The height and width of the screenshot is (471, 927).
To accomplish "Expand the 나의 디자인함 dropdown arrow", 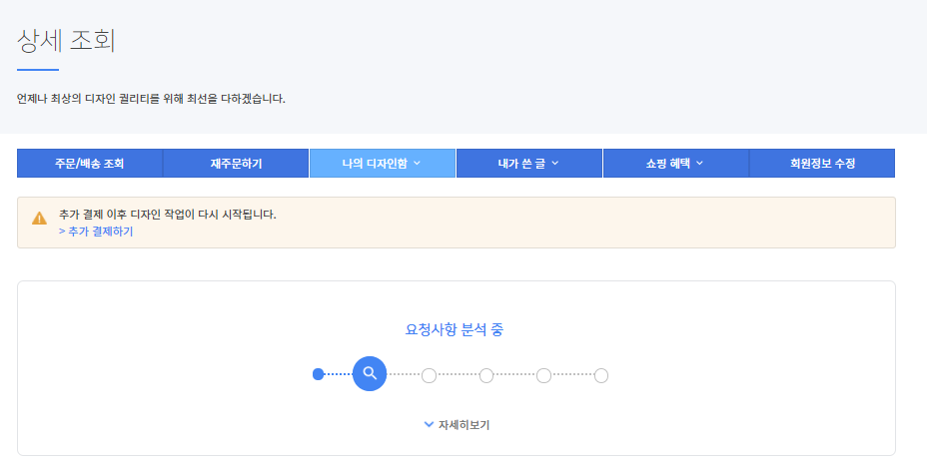I will tap(417, 163).
